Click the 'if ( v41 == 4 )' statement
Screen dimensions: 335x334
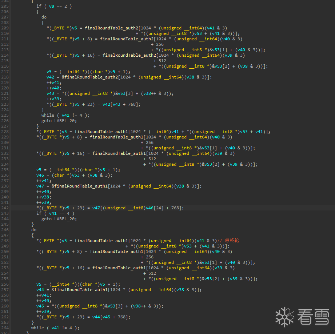pyautogui.click(x=55, y=213)
